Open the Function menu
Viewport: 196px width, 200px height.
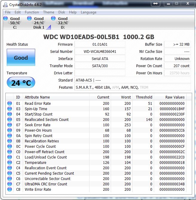(32, 12)
